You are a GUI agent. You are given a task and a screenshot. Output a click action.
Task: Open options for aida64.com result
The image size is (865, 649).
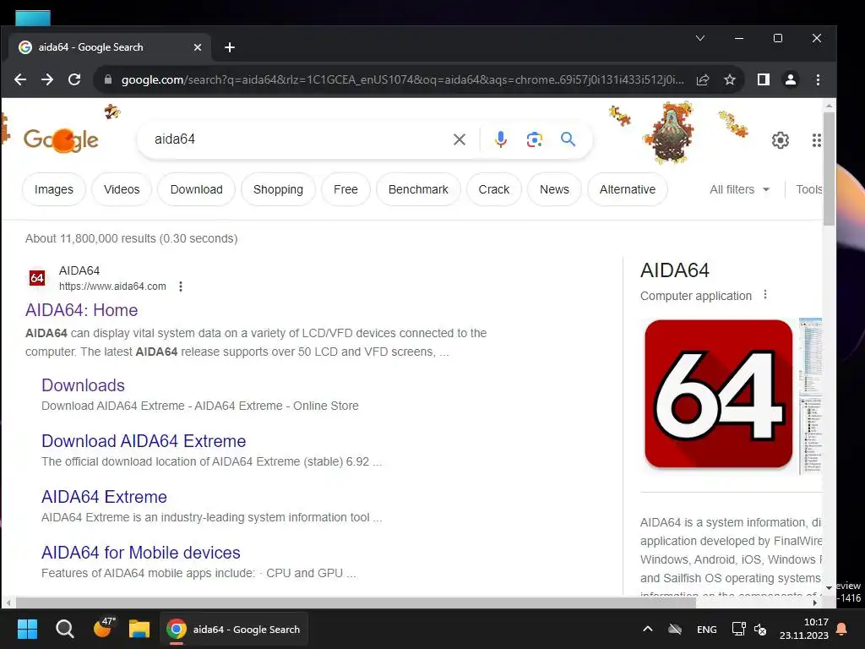click(181, 286)
